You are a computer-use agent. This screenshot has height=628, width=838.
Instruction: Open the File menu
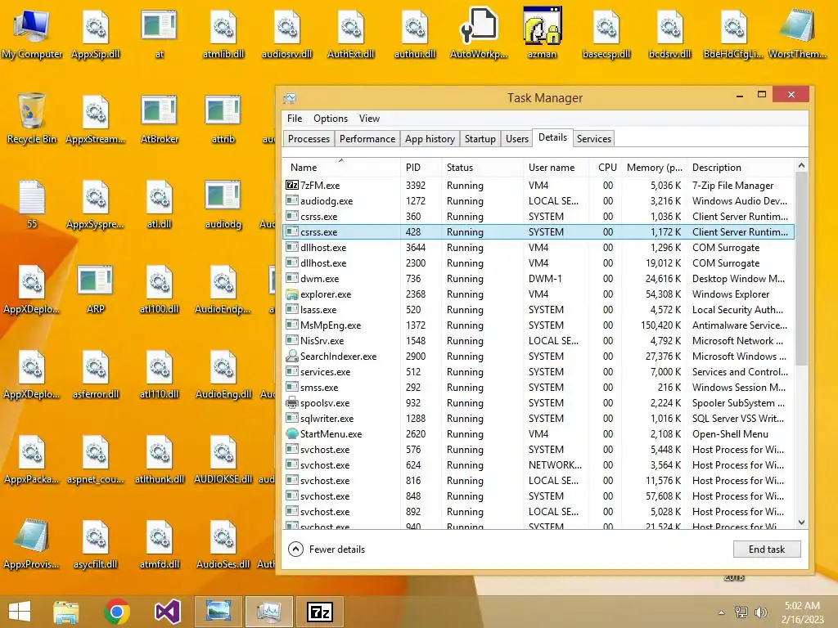pos(295,119)
